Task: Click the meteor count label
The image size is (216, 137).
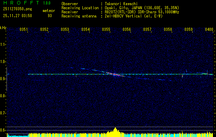Action: (x=49, y=11)
